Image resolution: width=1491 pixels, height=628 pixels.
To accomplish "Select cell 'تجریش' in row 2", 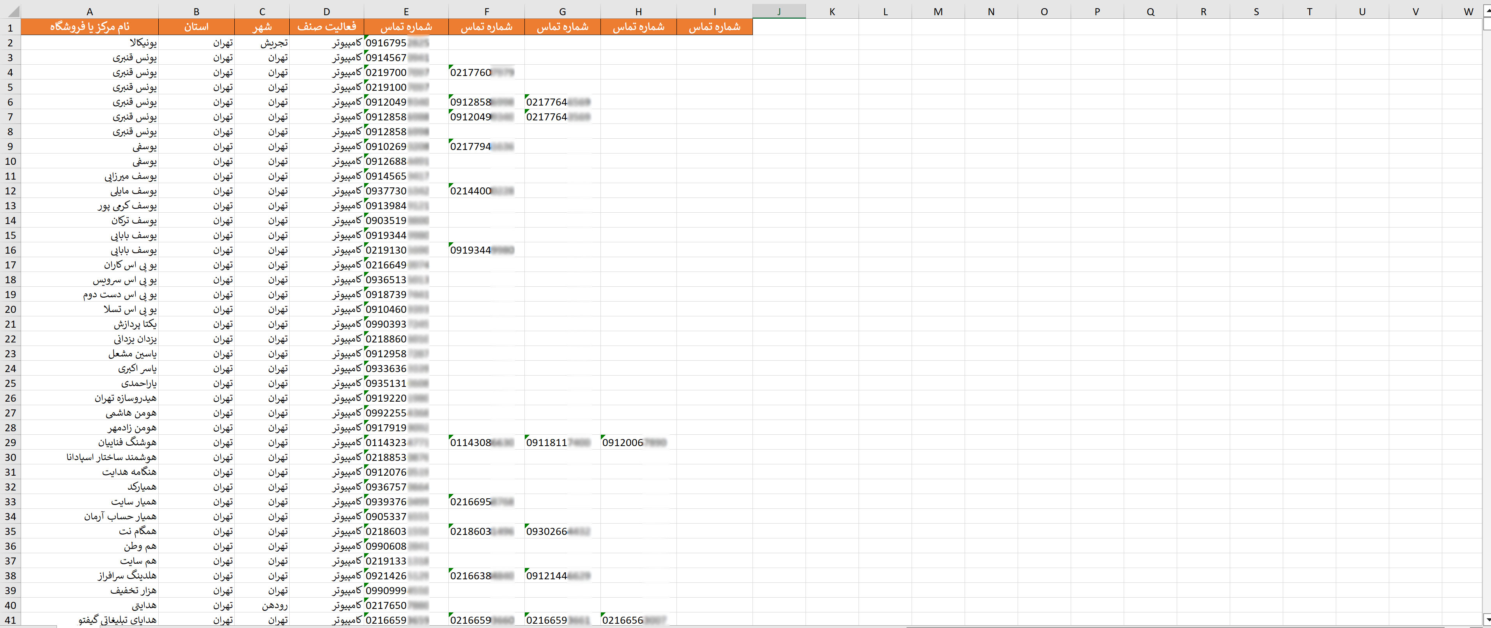I will pos(262,43).
